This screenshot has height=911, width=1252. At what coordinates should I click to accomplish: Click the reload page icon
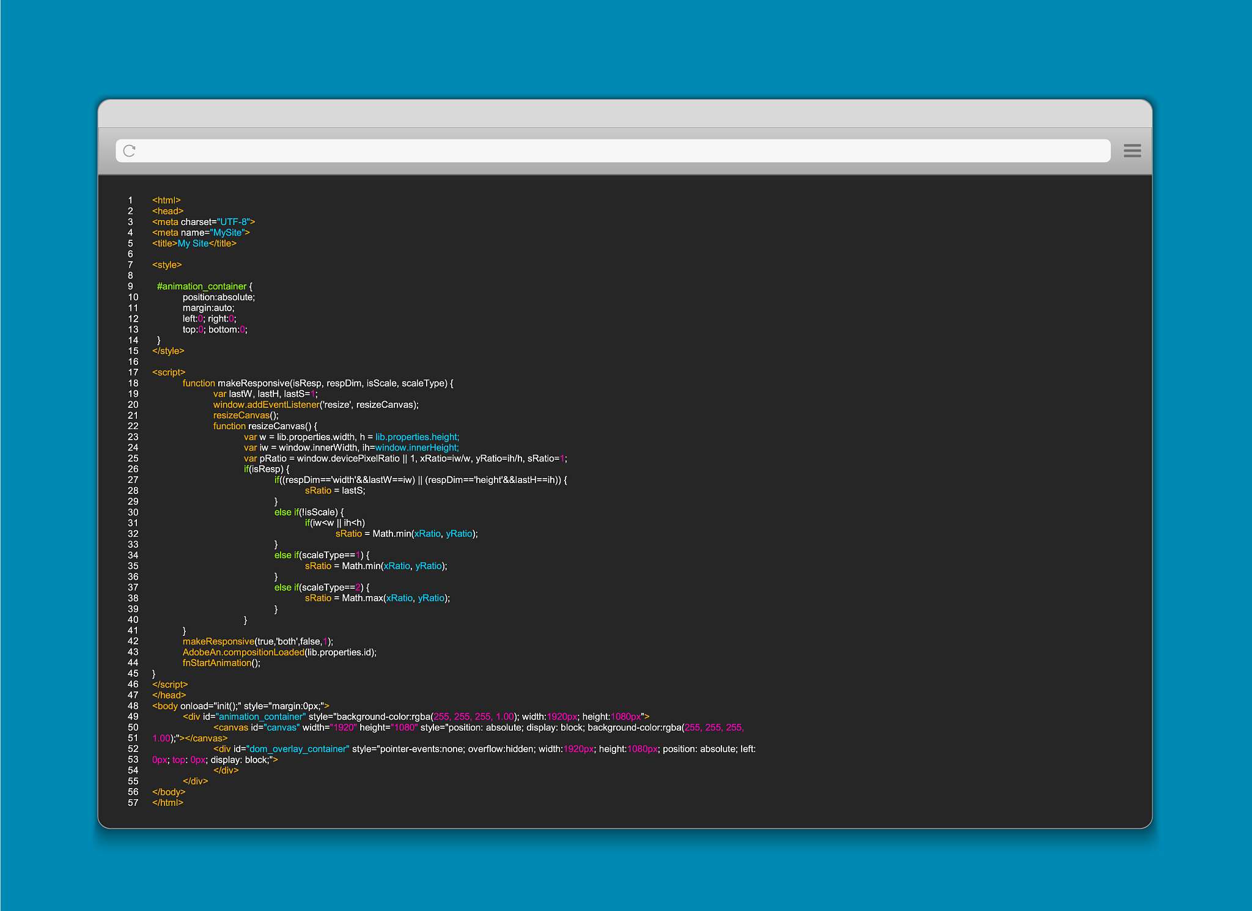tap(129, 150)
